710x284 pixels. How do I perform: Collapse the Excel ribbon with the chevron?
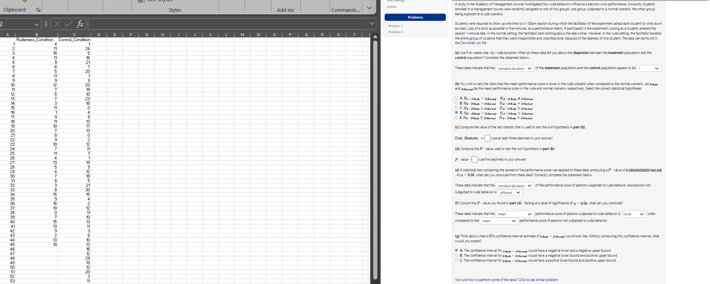(x=369, y=8)
